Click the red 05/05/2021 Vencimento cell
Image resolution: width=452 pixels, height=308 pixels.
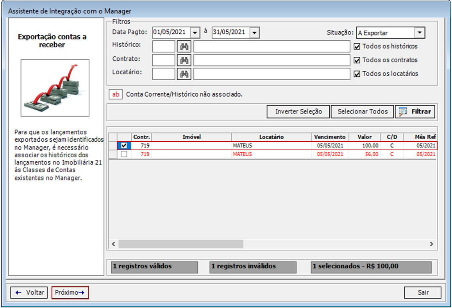coord(330,155)
